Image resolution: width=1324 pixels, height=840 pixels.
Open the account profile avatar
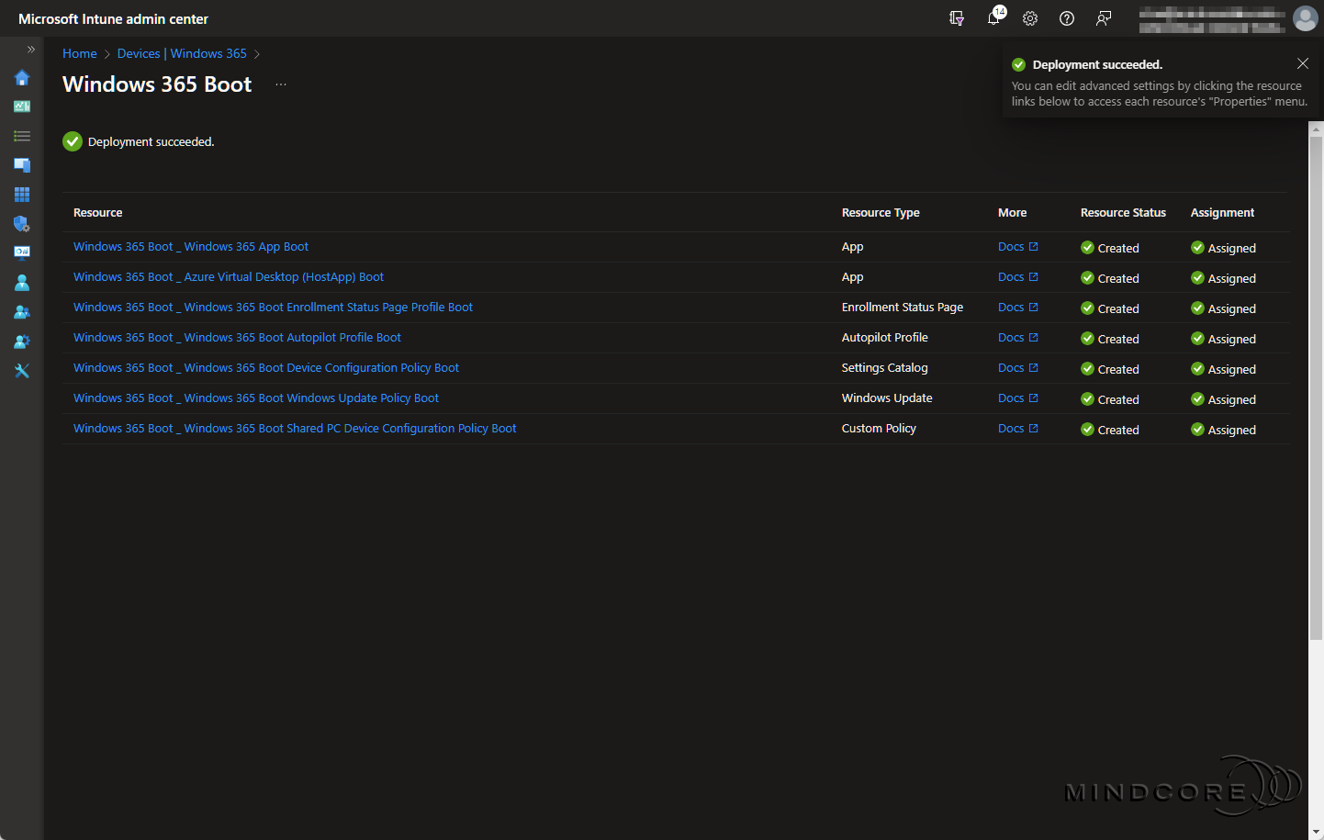click(x=1305, y=18)
